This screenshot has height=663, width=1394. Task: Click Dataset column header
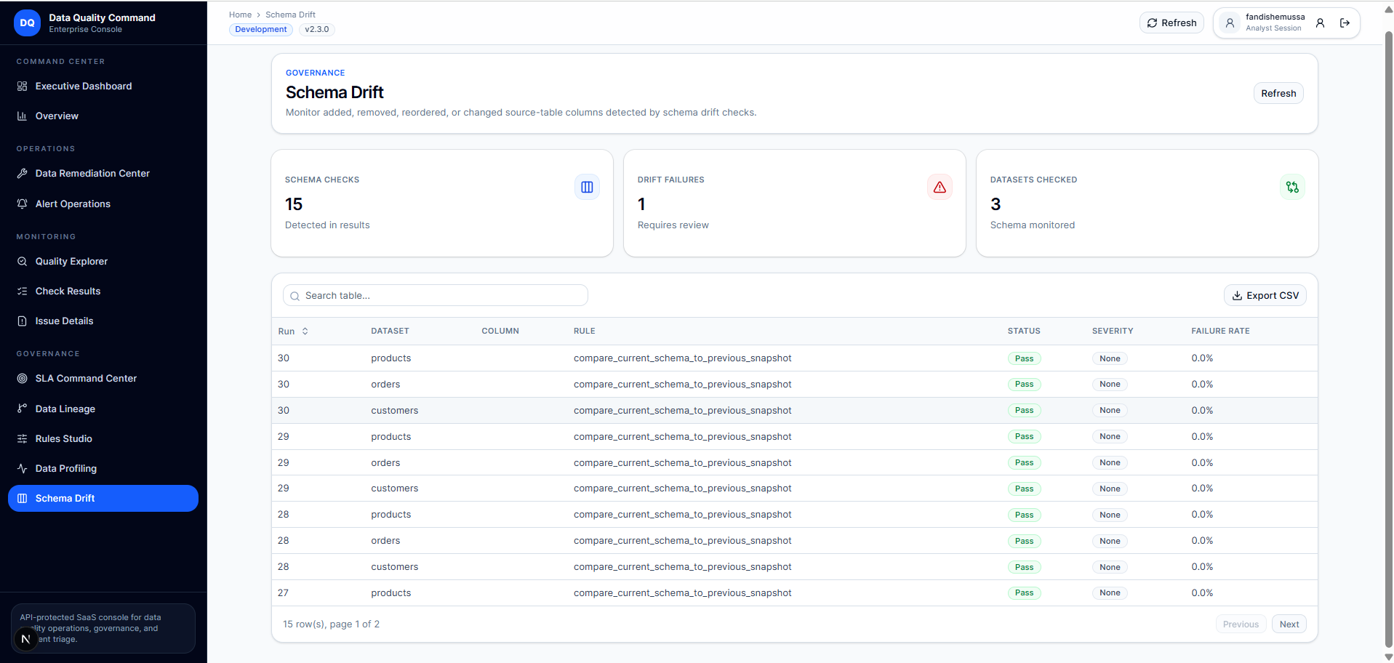click(x=390, y=331)
